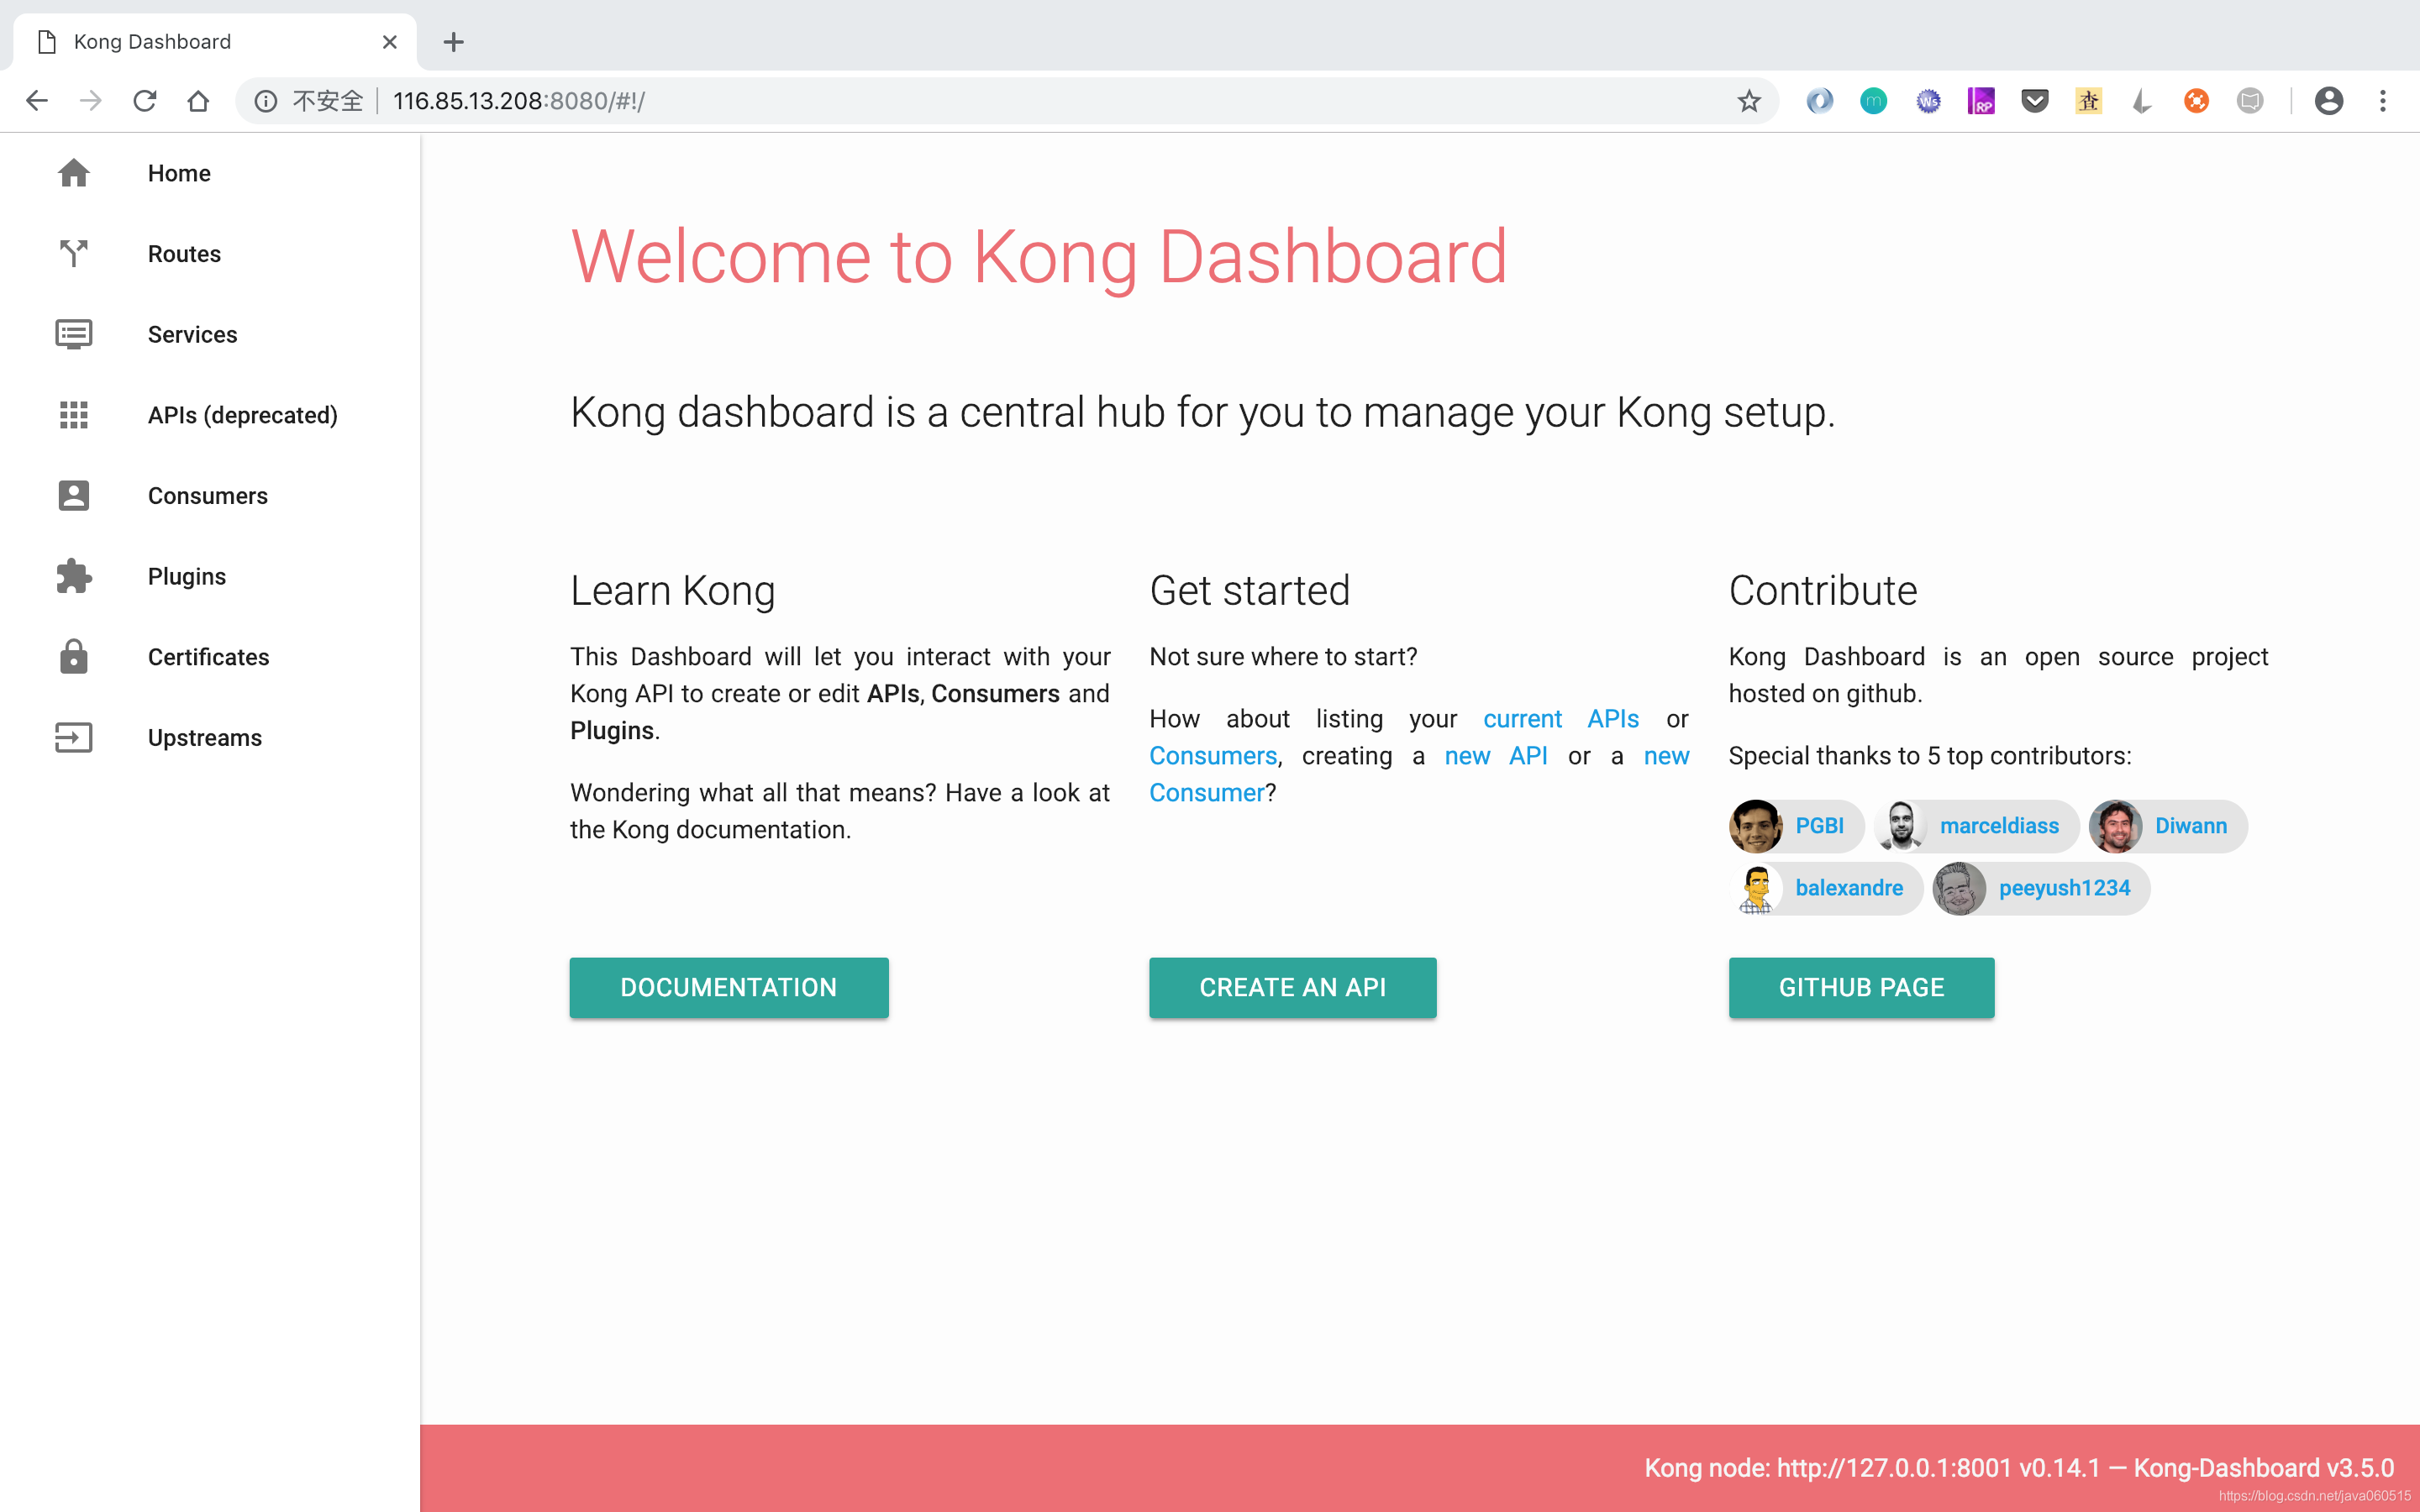The width and height of the screenshot is (2420, 1512).
Task: Click the browser forward arrow
Action: tap(91, 101)
